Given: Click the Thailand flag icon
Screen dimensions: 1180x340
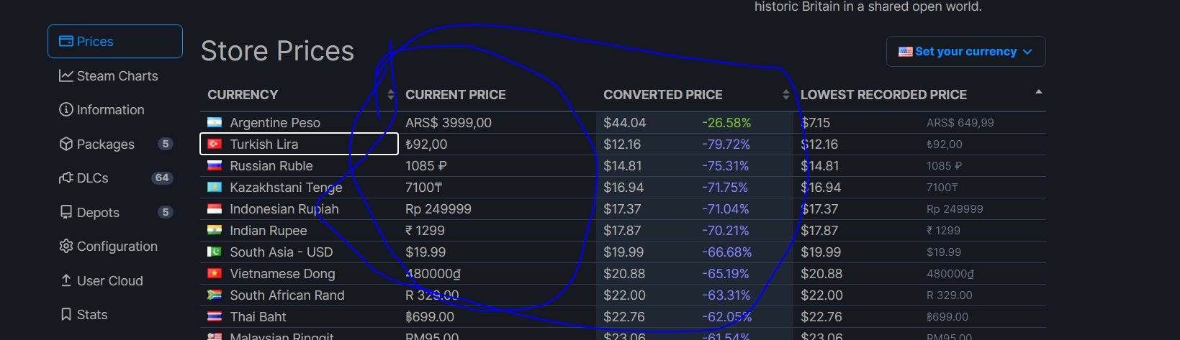Looking at the screenshot, I should coord(215,316).
